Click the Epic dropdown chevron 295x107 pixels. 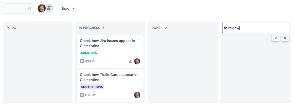(x=73, y=8)
